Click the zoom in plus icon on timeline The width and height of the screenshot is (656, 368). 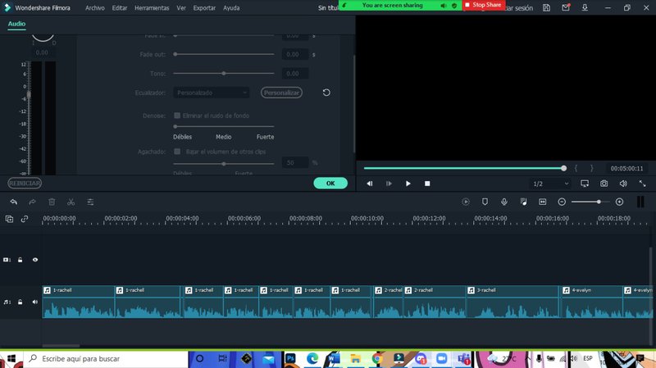click(619, 202)
